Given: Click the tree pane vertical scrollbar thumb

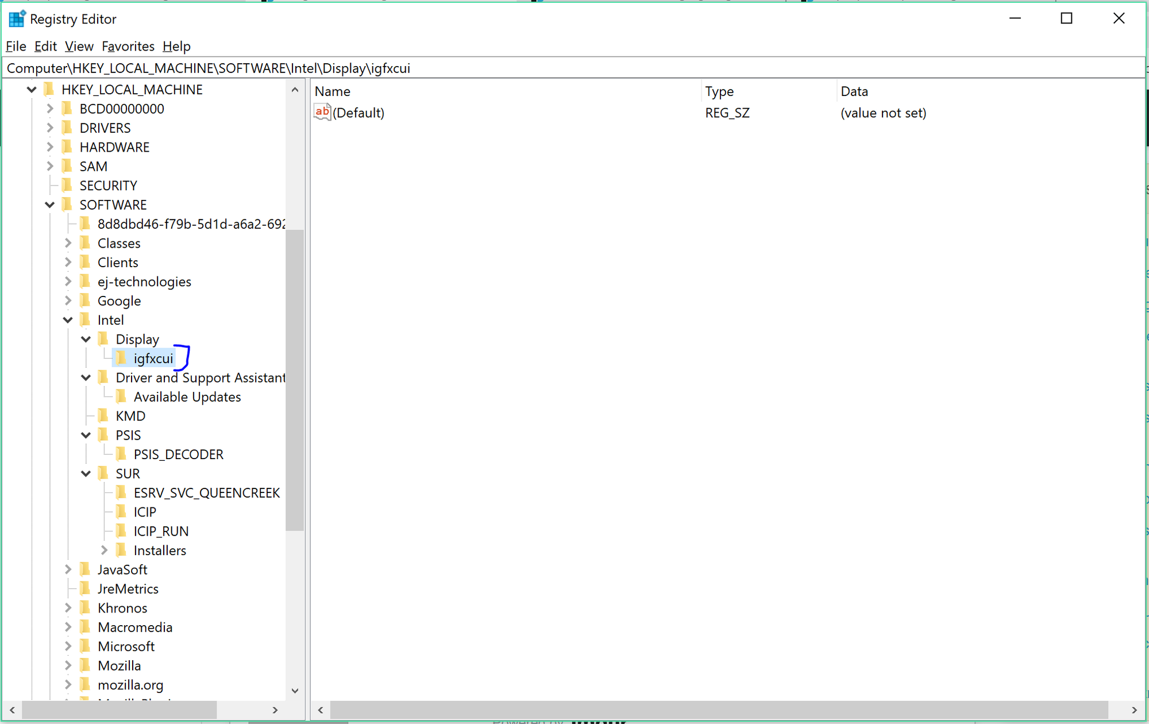Looking at the screenshot, I should click(295, 380).
